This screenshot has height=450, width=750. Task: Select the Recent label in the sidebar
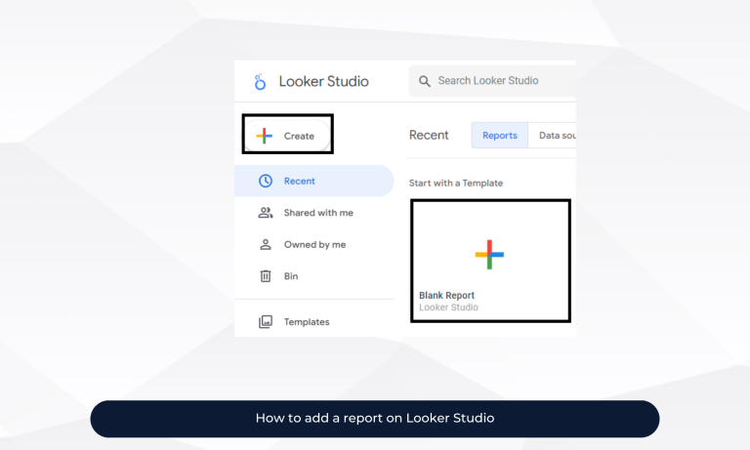pyautogui.click(x=300, y=181)
